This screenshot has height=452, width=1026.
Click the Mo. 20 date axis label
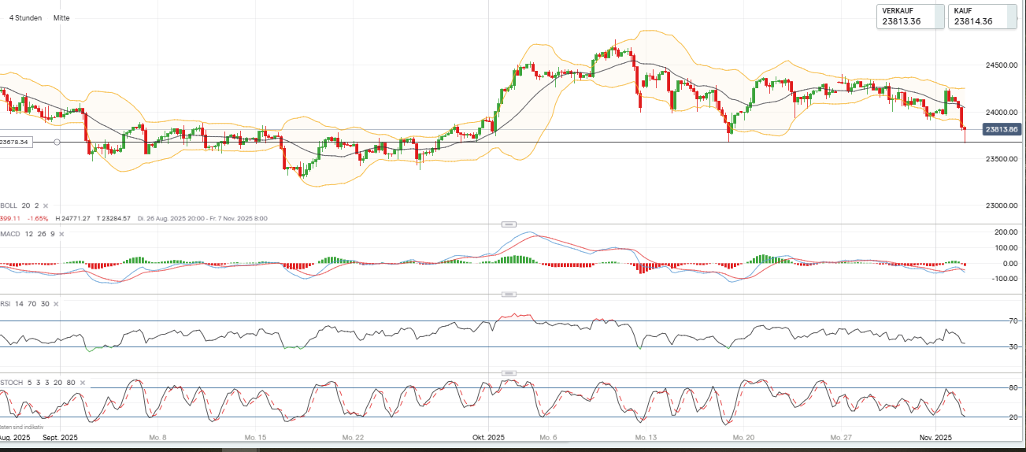point(743,437)
